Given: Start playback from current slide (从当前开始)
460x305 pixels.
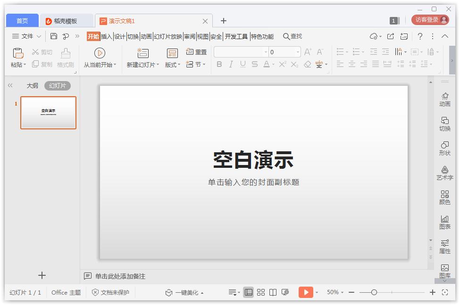Looking at the screenshot, I should 99,57.
